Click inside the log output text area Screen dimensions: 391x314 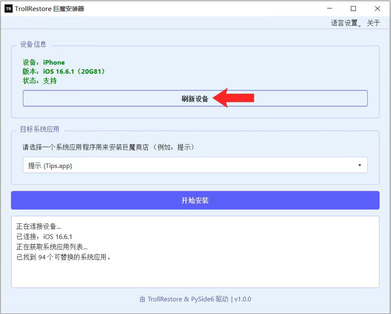coord(195,252)
